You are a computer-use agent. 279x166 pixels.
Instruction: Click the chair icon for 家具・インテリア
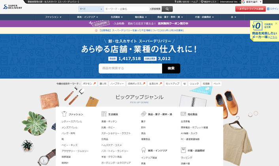tap(143, 150)
